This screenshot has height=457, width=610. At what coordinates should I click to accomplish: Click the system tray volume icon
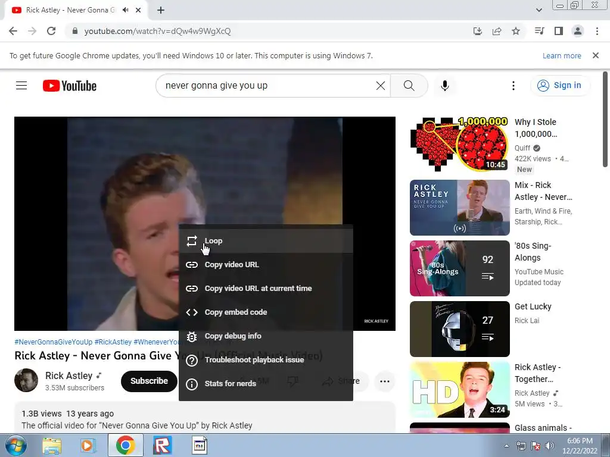click(x=550, y=446)
